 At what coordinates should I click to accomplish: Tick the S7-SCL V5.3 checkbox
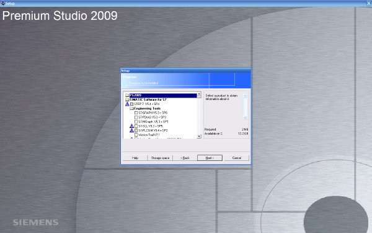tap(136, 126)
